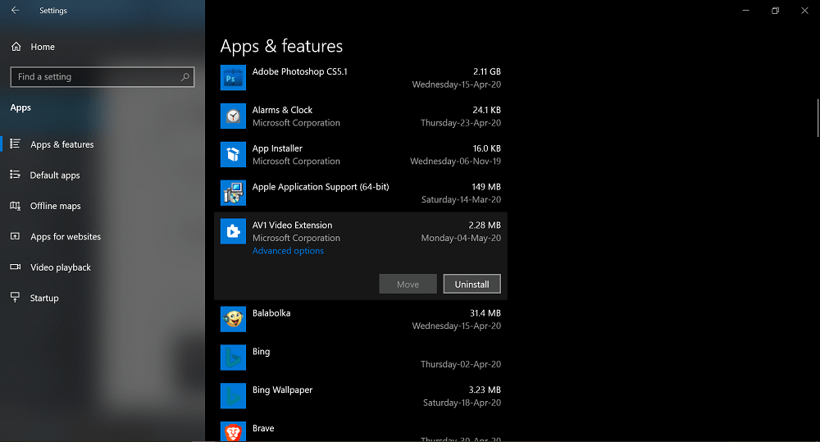The height and width of the screenshot is (442, 820).
Task: Click the back arrow in Settings
Action: click(x=15, y=11)
